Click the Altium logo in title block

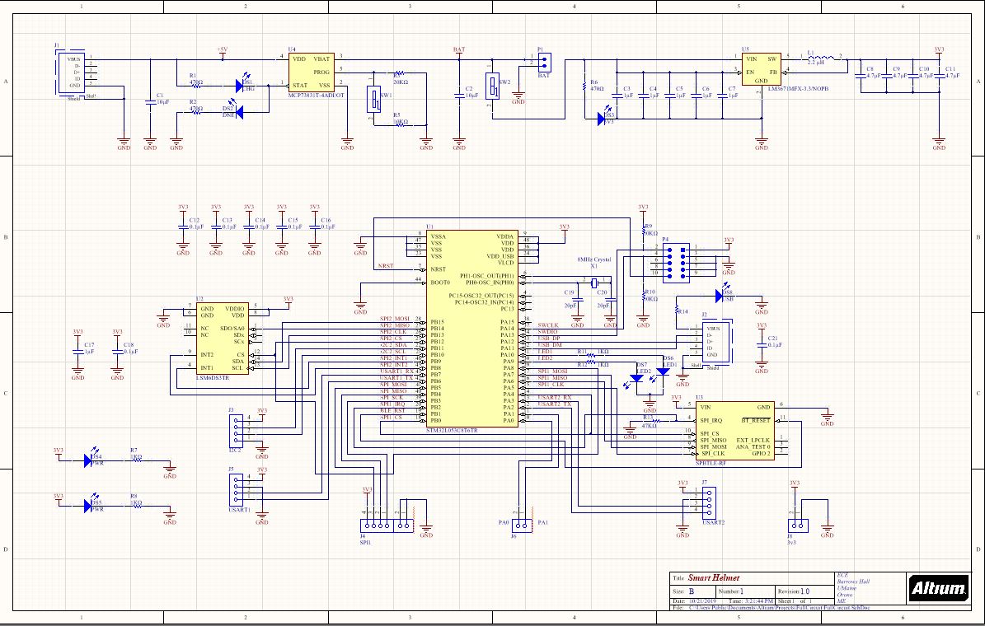[938, 588]
